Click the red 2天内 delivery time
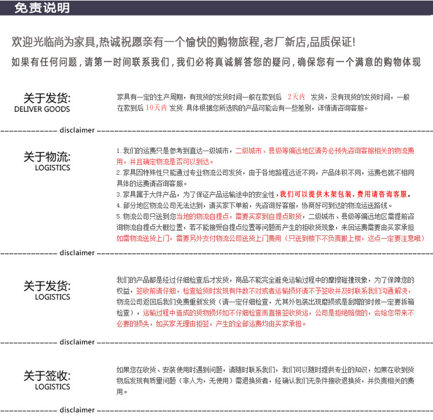Screen dimensions: 433x420 pos(296,97)
